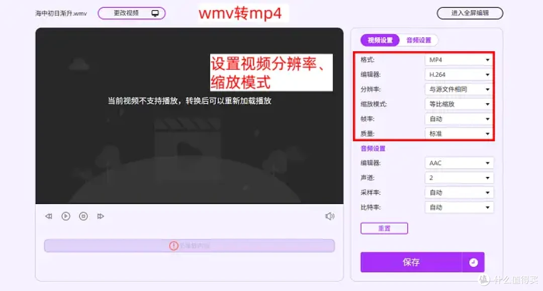Open the 声道 dropdown
This screenshot has width=543, height=291.
click(459, 178)
